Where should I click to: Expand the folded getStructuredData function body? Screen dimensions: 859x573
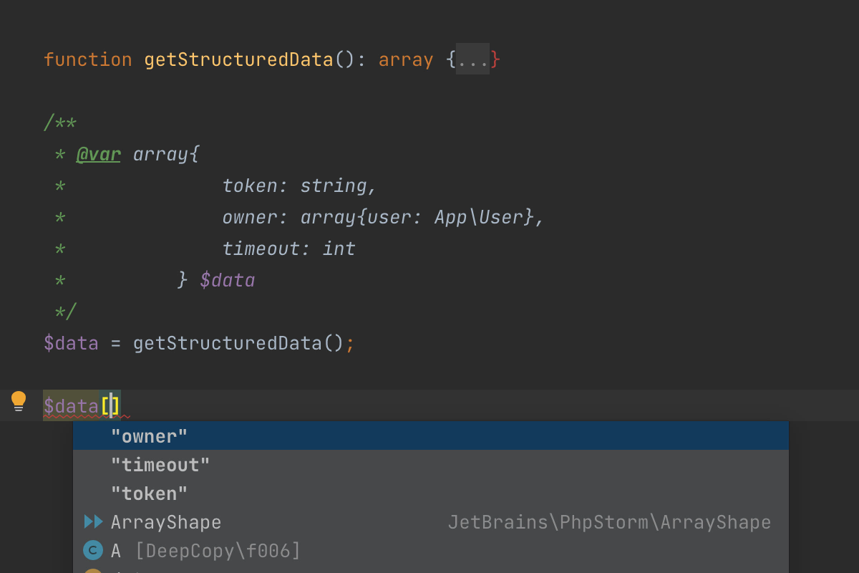coord(472,59)
